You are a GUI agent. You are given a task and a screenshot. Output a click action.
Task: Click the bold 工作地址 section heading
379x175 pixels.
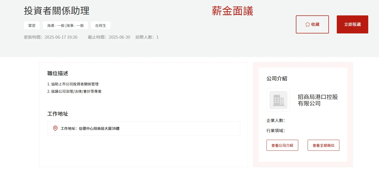[x=58, y=114]
